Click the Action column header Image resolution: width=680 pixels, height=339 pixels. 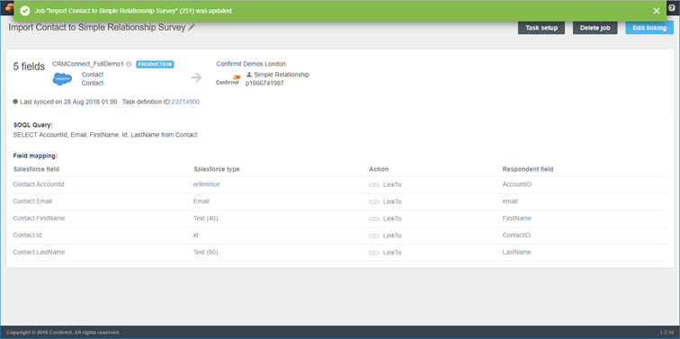click(379, 169)
